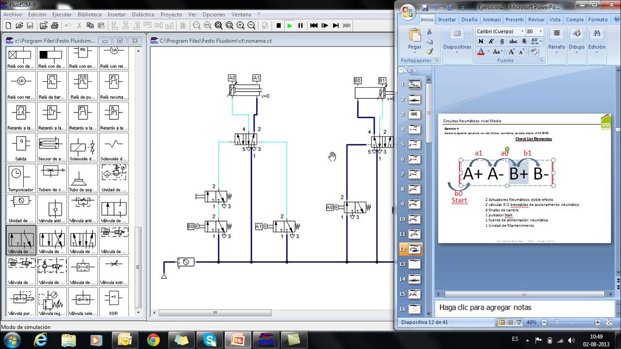Open the Office button menu

pos(408,11)
